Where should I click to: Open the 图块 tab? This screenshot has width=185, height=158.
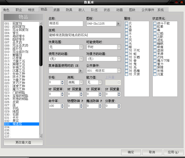tap(134, 10)
